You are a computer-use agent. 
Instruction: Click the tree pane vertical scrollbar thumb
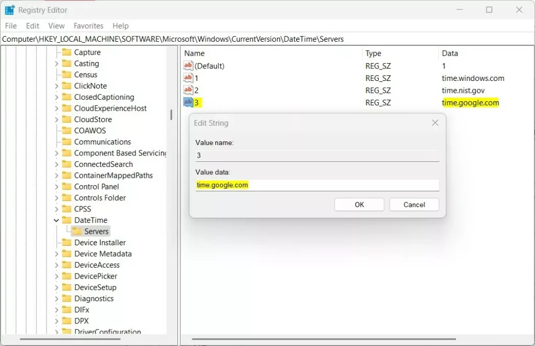point(171,114)
